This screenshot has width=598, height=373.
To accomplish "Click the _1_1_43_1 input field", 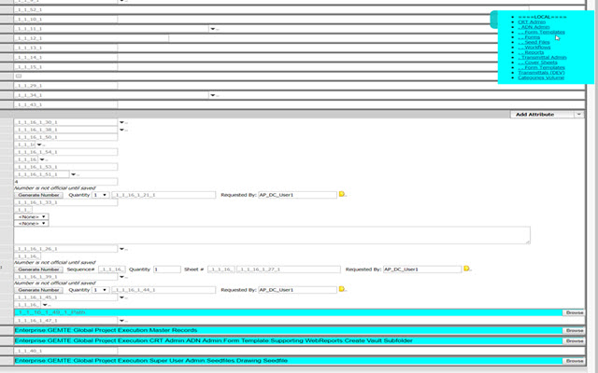I will (x=65, y=104).
